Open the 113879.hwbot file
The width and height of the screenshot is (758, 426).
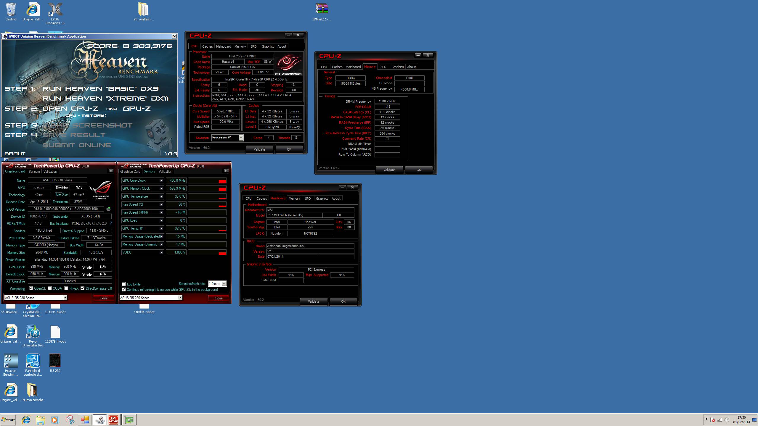coord(55,334)
